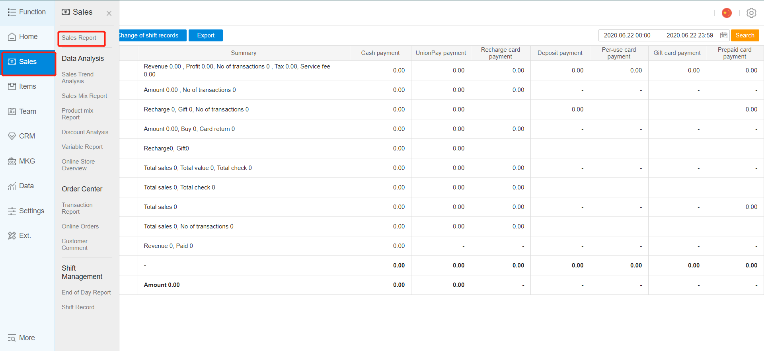Click 'Total sales 0, Total value 0' row

tap(198, 168)
